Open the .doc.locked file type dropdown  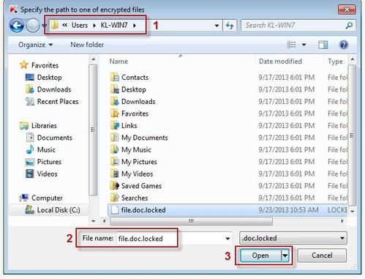(x=293, y=238)
